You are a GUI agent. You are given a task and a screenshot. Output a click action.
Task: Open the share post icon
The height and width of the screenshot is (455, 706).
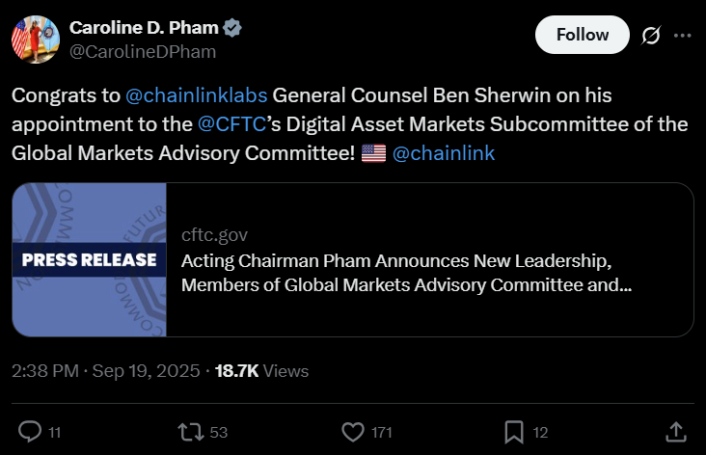coord(676,431)
